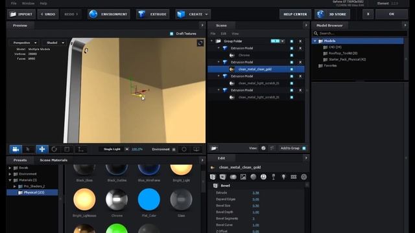Click the EXTRUDE button

(x=153, y=14)
